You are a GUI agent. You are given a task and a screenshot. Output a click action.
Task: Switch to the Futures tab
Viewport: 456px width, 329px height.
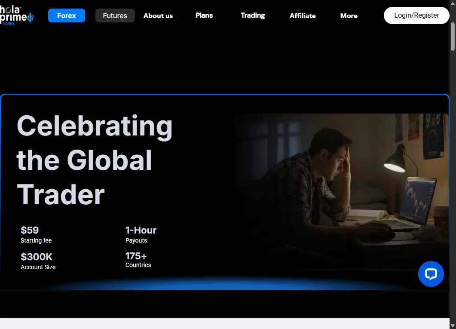click(115, 15)
